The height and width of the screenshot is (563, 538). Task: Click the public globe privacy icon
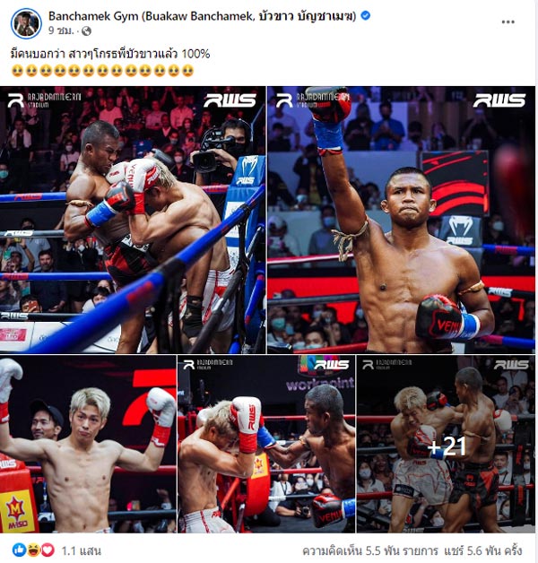tap(86, 31)
